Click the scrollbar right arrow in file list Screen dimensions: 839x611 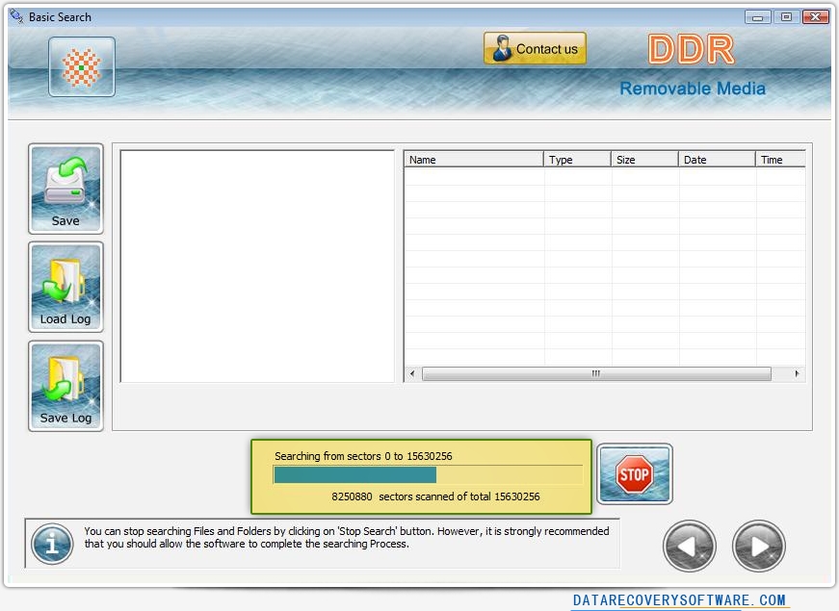[x=797, y=373]
